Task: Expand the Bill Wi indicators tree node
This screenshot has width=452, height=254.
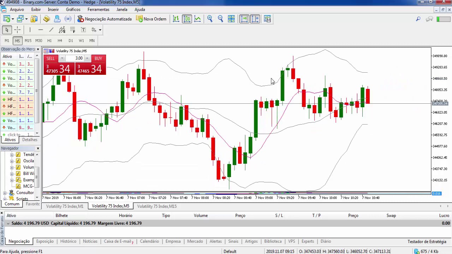Action: click(x=12, y=174)
